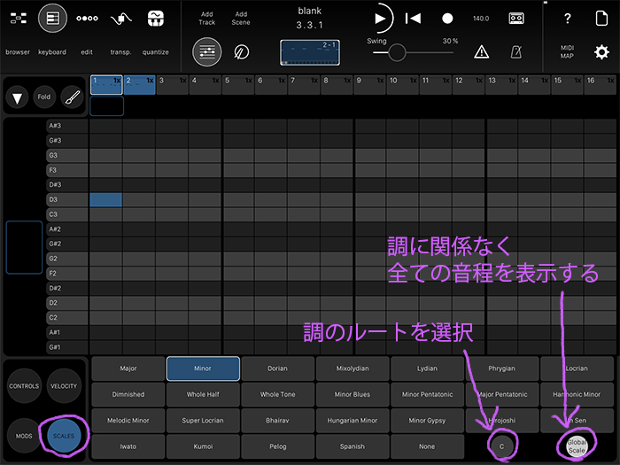Toggle the Fold button
This screenshot has width=620, height=465.
pos(44,97)
